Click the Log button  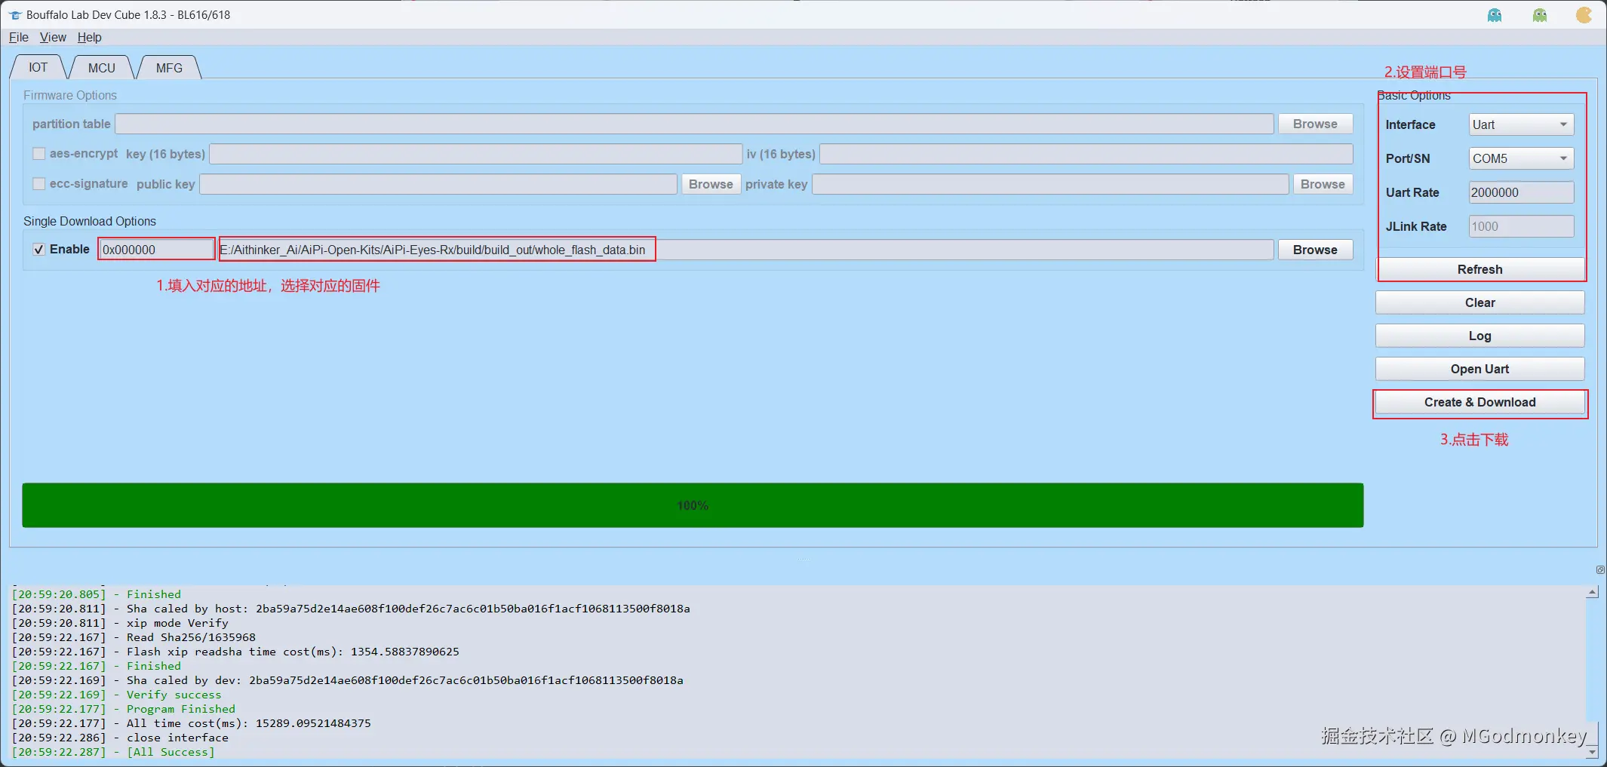tap(1479, 336)
